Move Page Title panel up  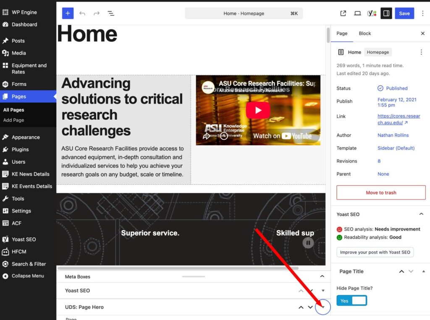point(401,271)
